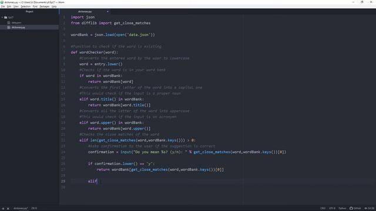Image resolution: width=376 pixels, height=211 pixels.
Task: Close the Atom window
Action: tap(371, 2)
